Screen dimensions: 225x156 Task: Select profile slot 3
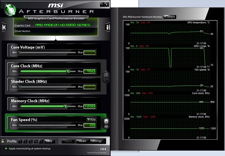31,141
